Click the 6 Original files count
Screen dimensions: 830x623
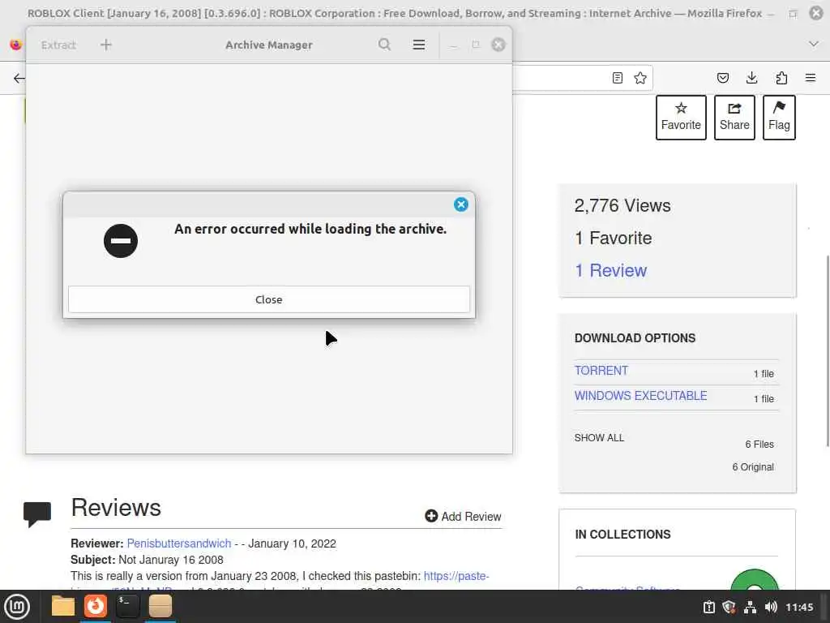click(753, 466)
